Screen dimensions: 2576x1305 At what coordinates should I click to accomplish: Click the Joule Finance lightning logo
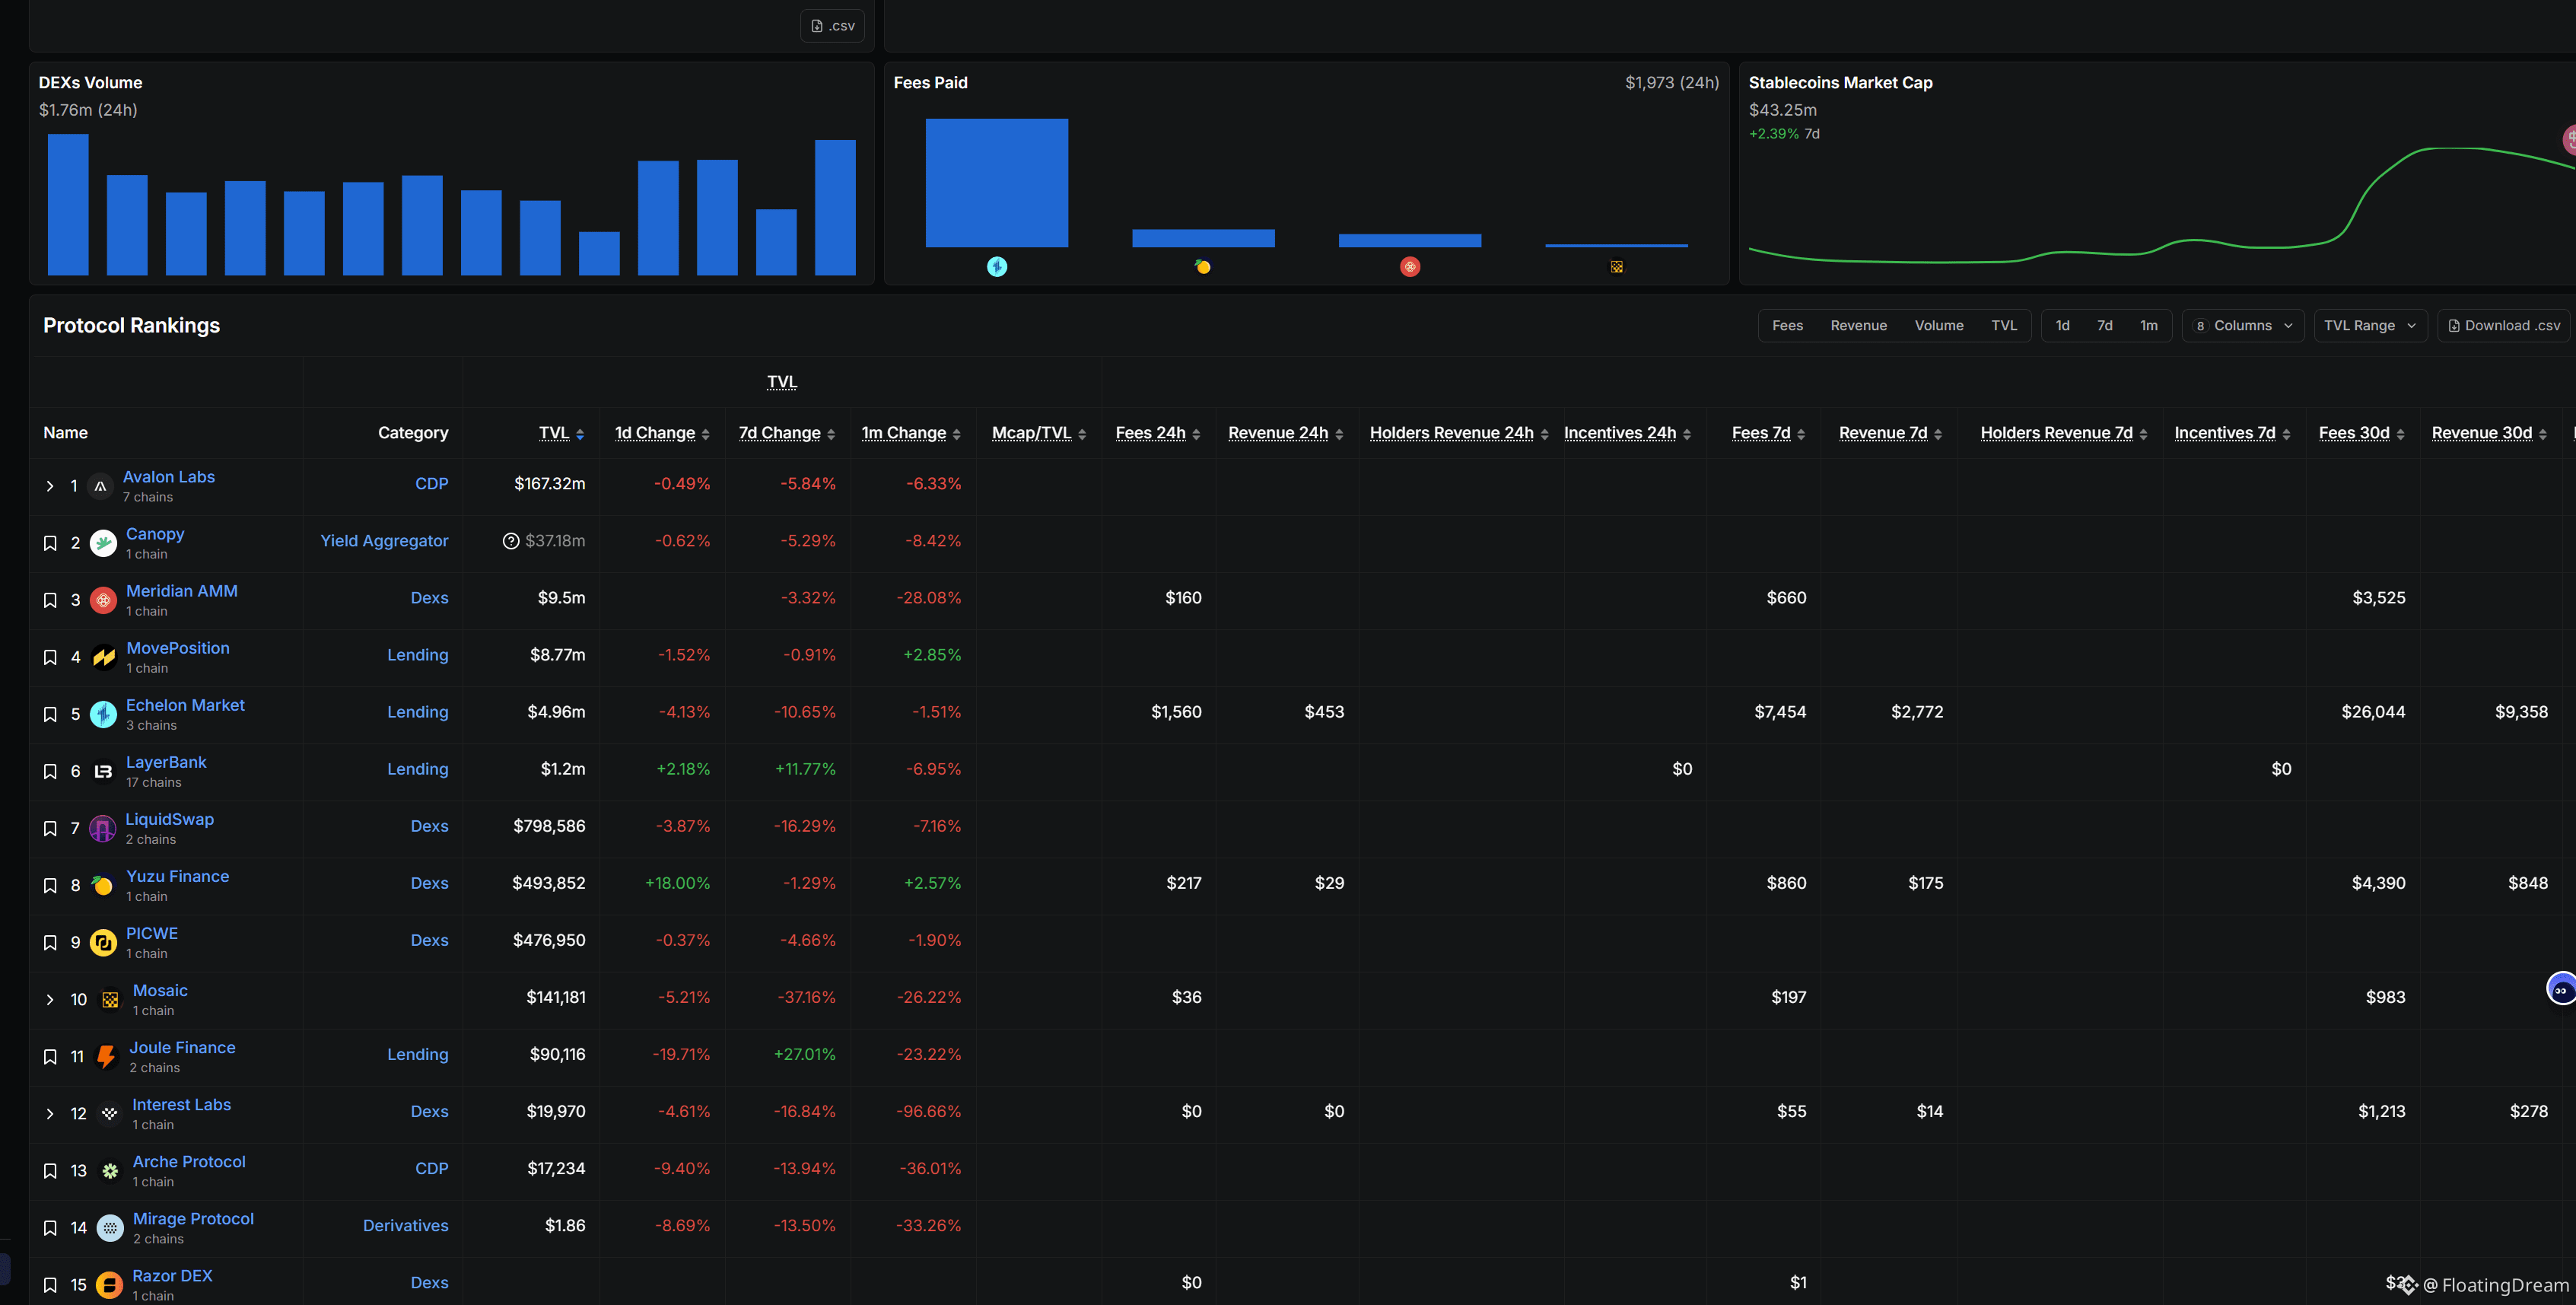[106, 1056]
